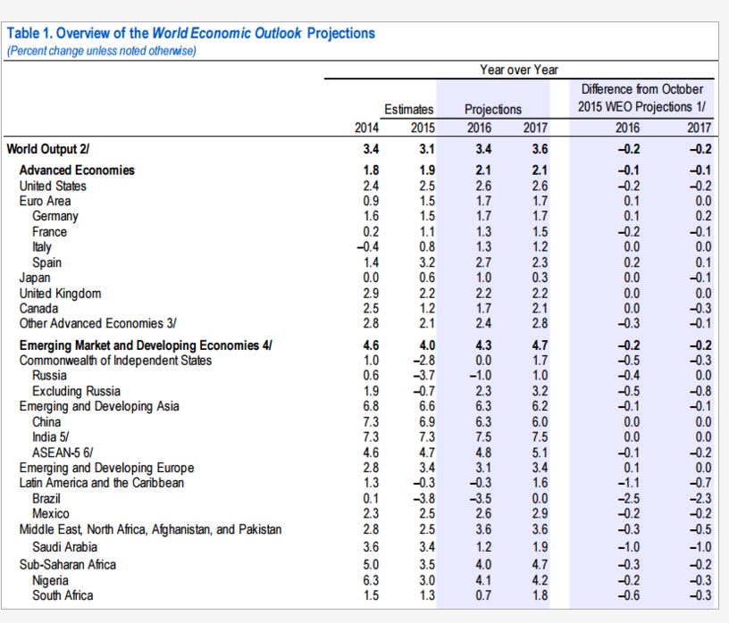Select 'Latin America and the Caribbean' label

click(x=101, y=483)
